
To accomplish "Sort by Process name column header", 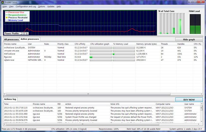I will (x=15, y=44).
